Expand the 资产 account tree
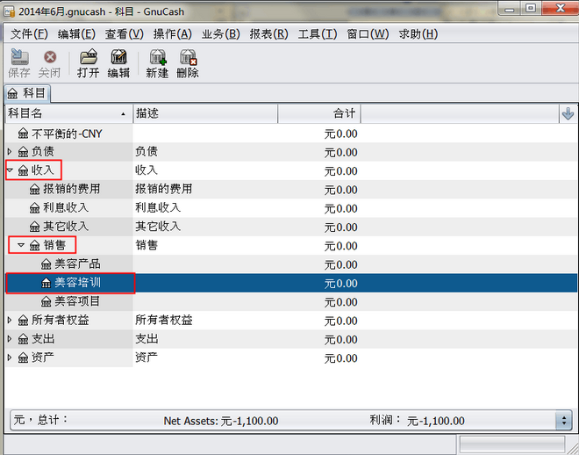 pos(10,357)
